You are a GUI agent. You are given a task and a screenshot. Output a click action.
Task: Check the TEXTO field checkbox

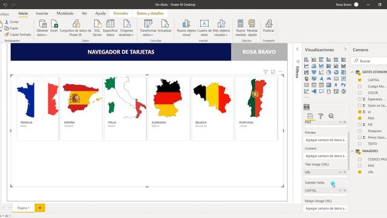pyautogui.click(x=360, y=144)
